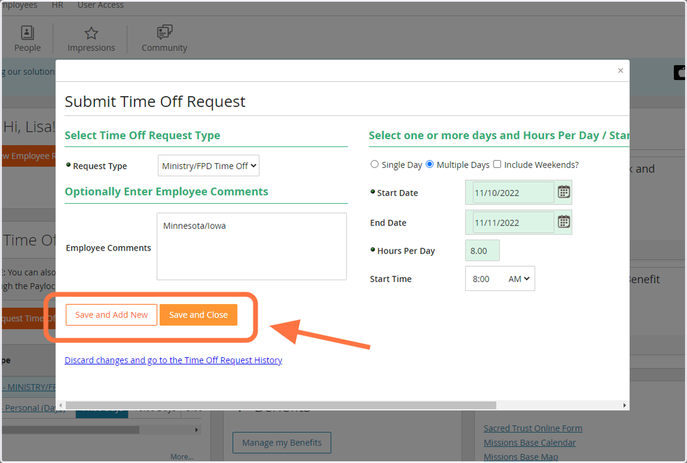Click Discard changes and go to history link
This screenshot has width=687, height=463.
tap(173, 360)
